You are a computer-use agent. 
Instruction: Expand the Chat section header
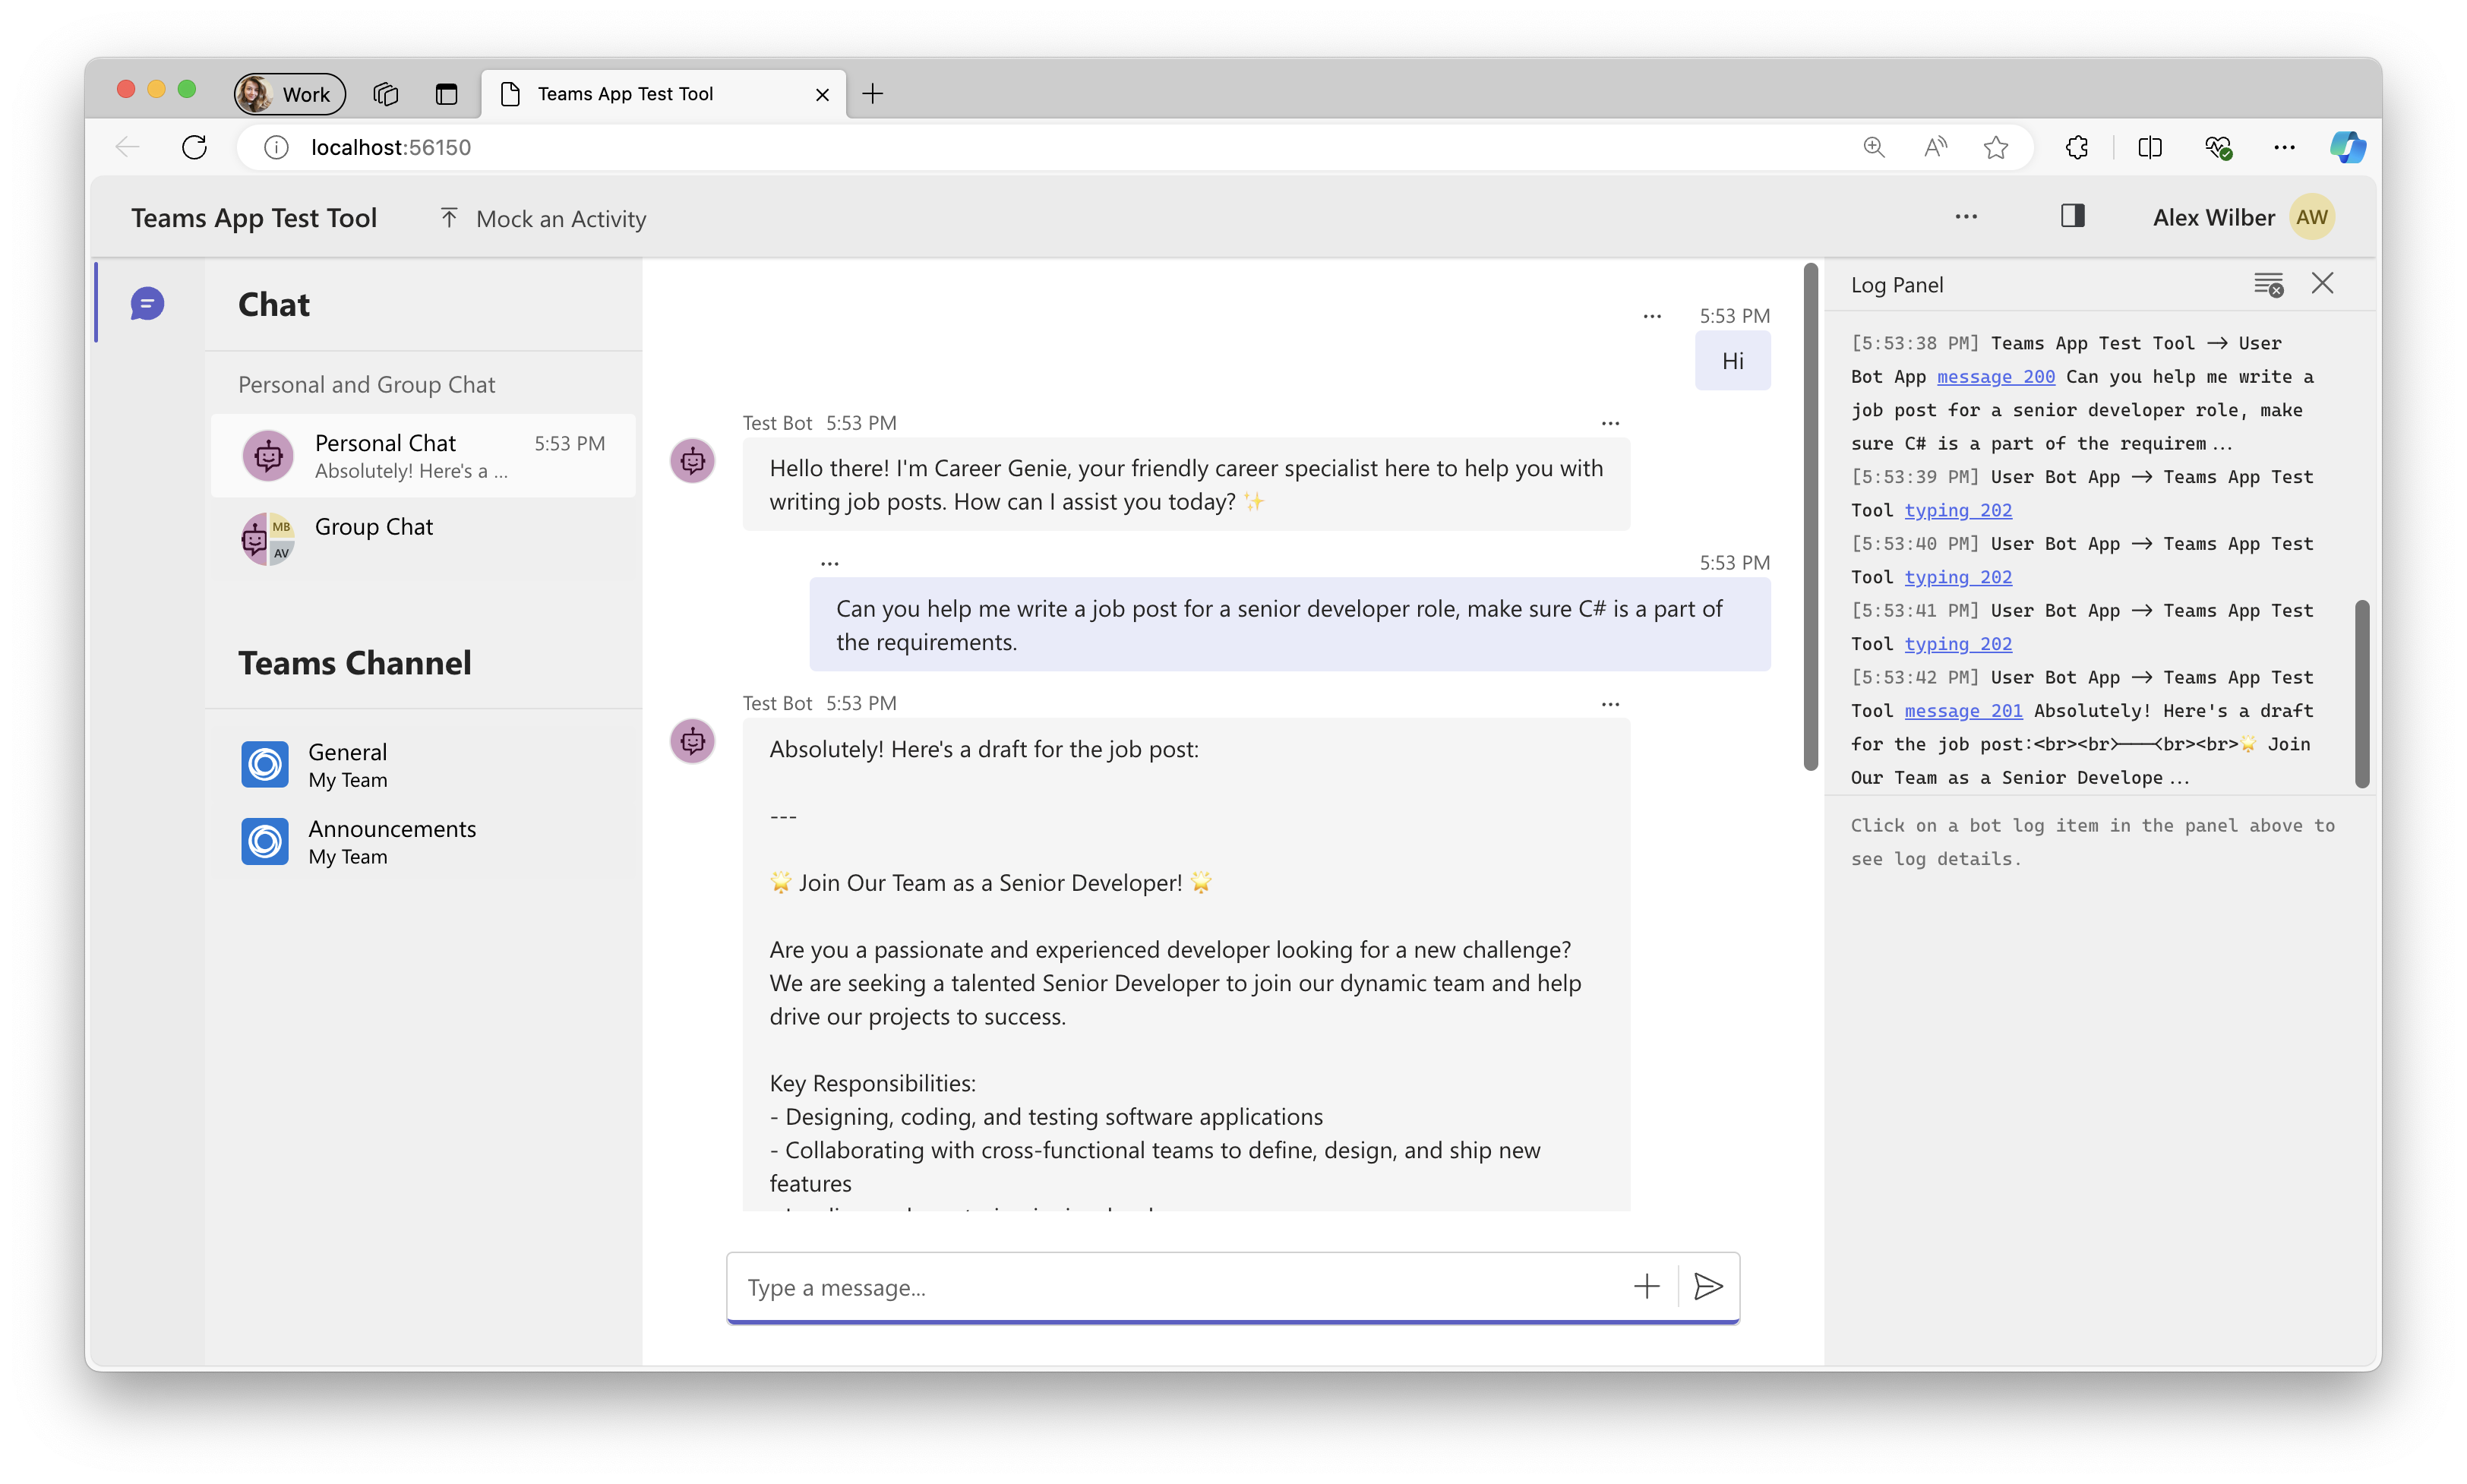(275, 302)
